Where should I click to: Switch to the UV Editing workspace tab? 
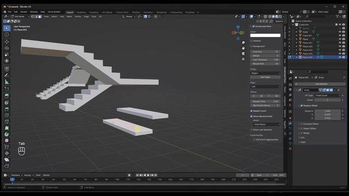point(107,13)
